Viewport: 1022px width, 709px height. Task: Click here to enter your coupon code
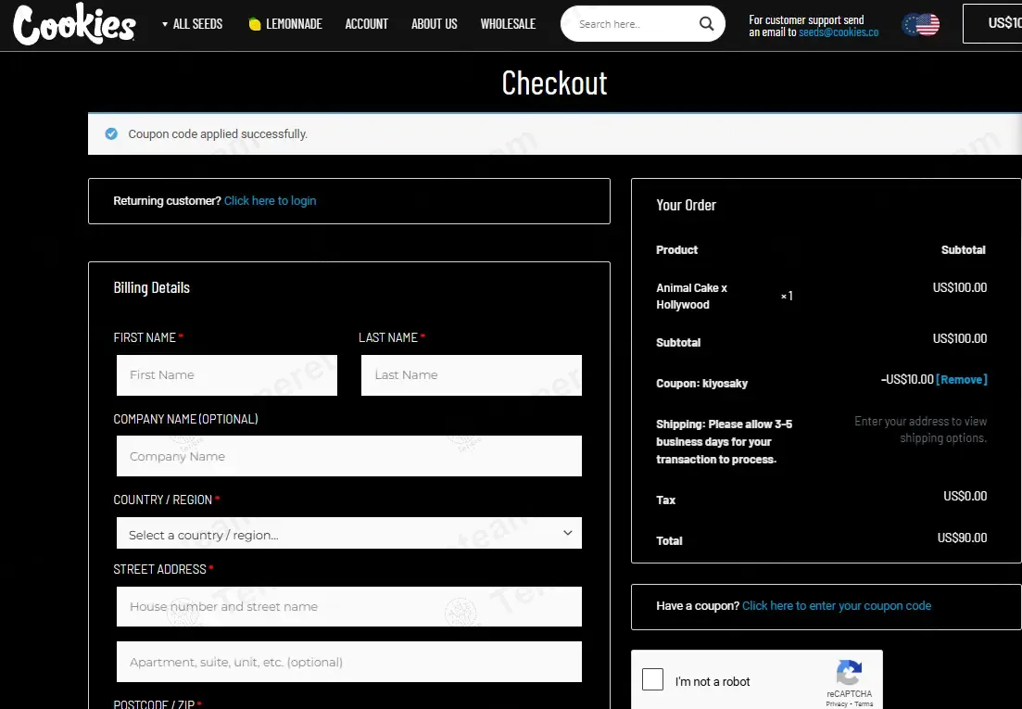837,606
